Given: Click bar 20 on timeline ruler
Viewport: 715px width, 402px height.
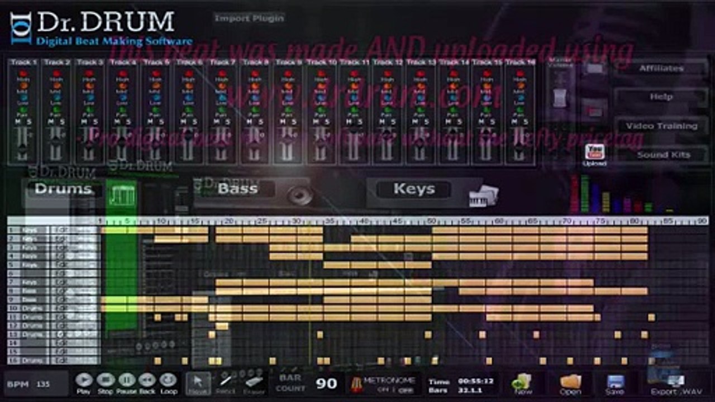Looking at the screenshot, I should (228, 221).
